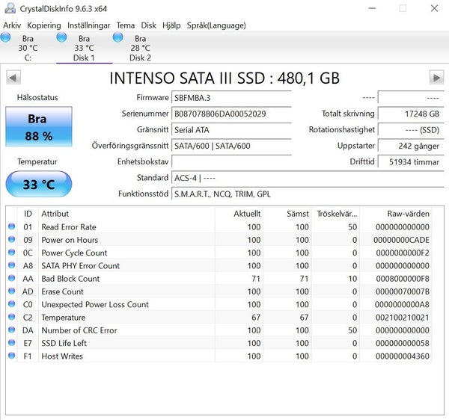Click the blue status orb for Disk 1
Viewport: 449px width, 420px height.
(x=61, y=37)
